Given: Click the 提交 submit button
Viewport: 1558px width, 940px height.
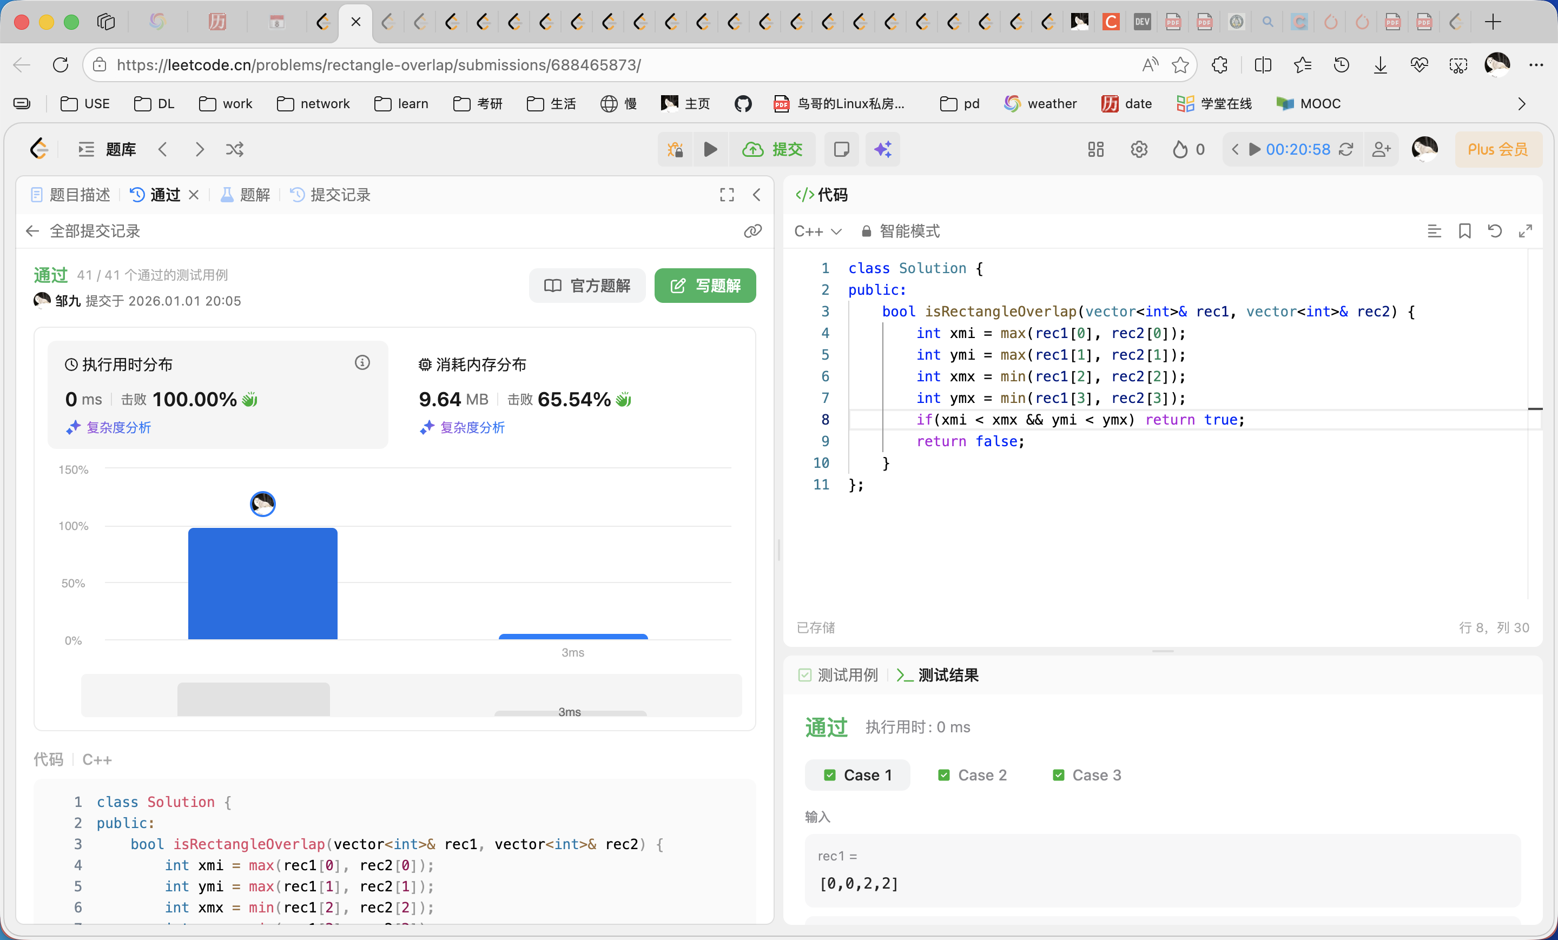Looking at the screenshot, I should 772,149.
